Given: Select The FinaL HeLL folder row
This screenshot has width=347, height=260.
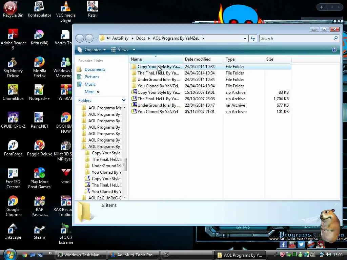Looking at the screenshot, I should tap(210, 73).
